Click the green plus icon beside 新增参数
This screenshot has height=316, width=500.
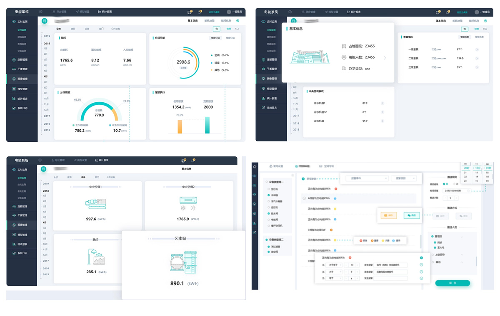pyautogui.click(x=303, y=179)
